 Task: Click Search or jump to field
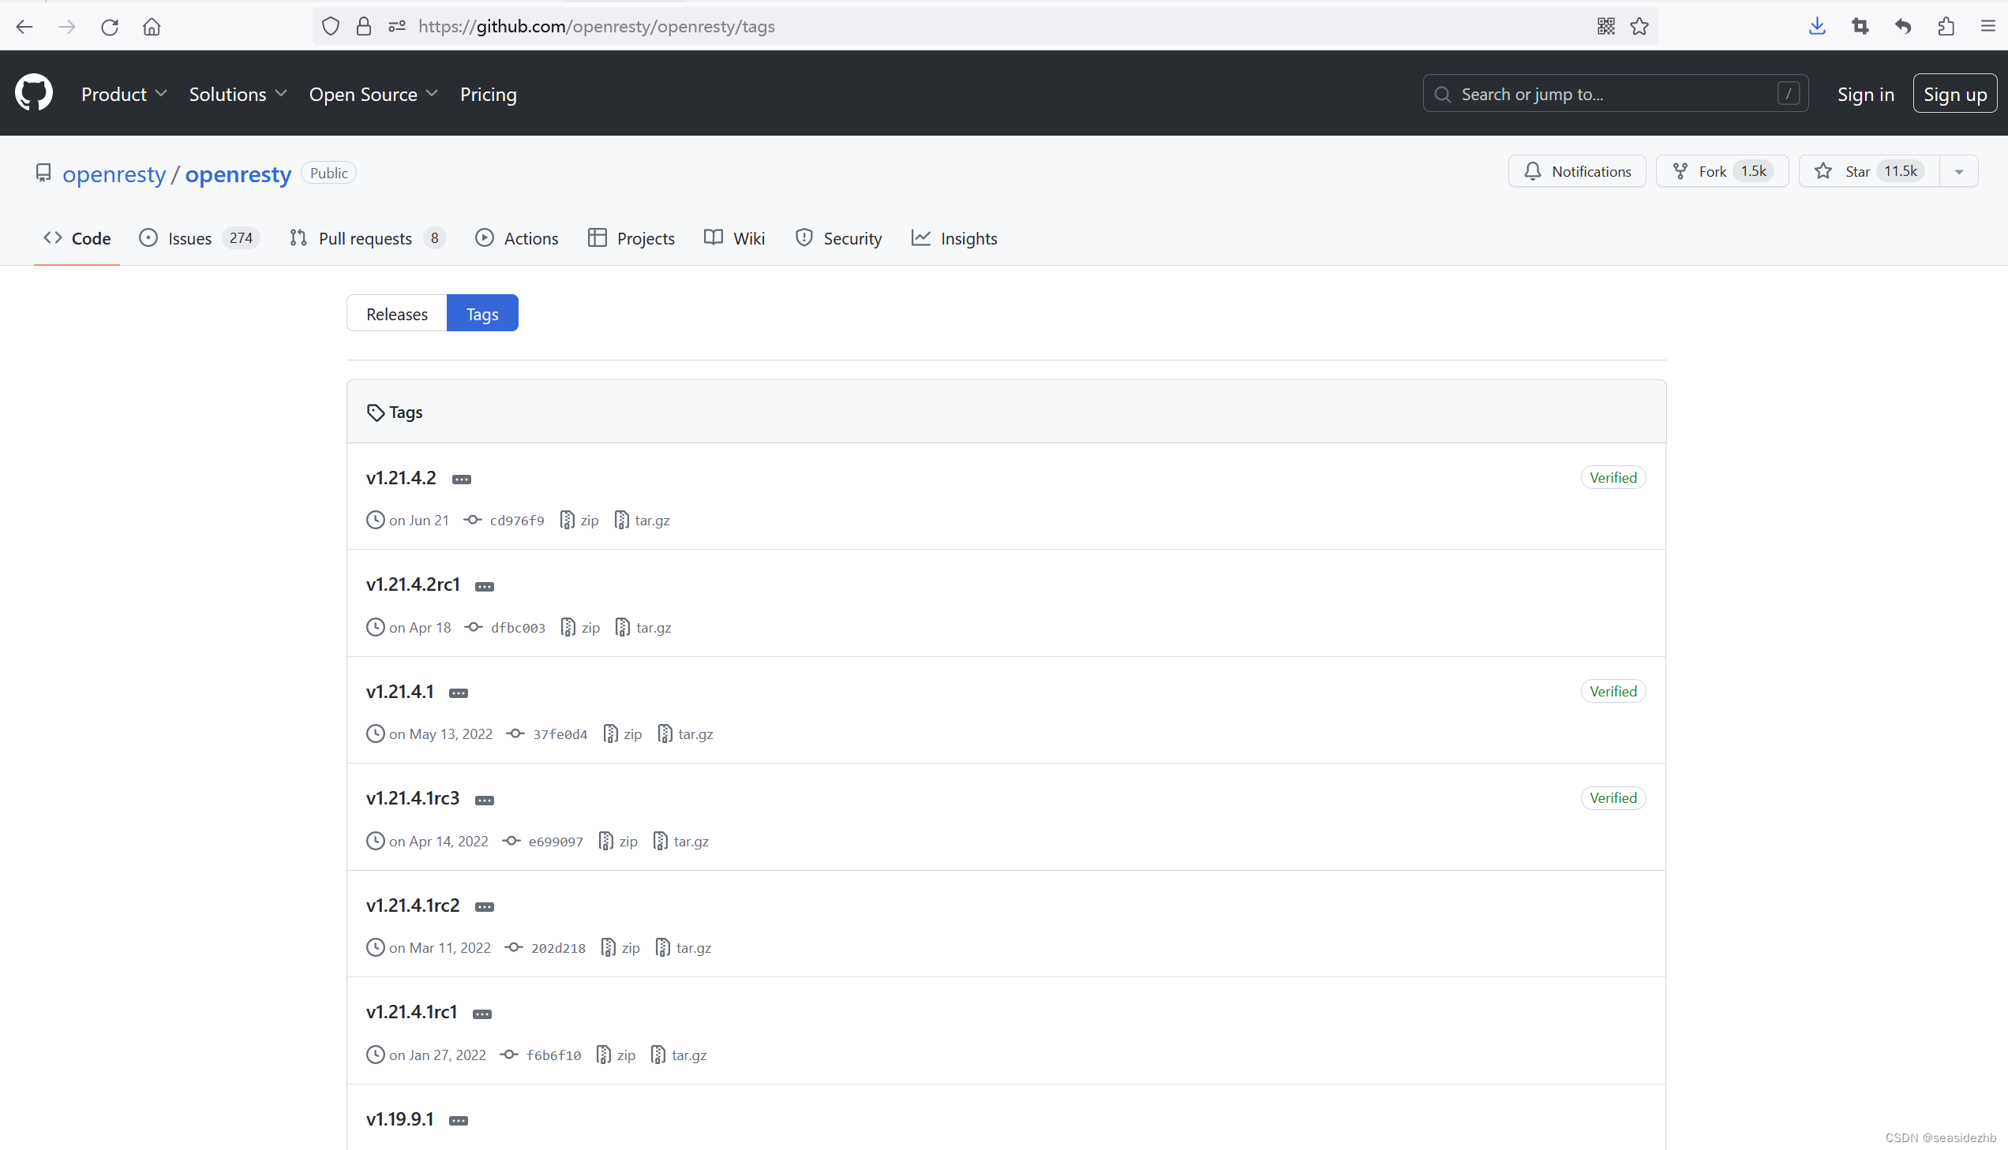1613,94
